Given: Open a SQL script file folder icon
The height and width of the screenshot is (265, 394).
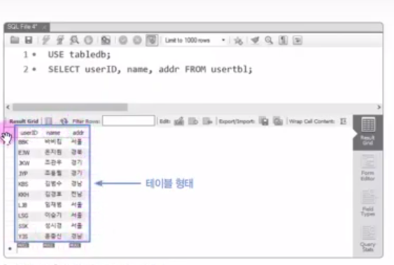Looking at the screenshot, I should (x=15, y=40).
